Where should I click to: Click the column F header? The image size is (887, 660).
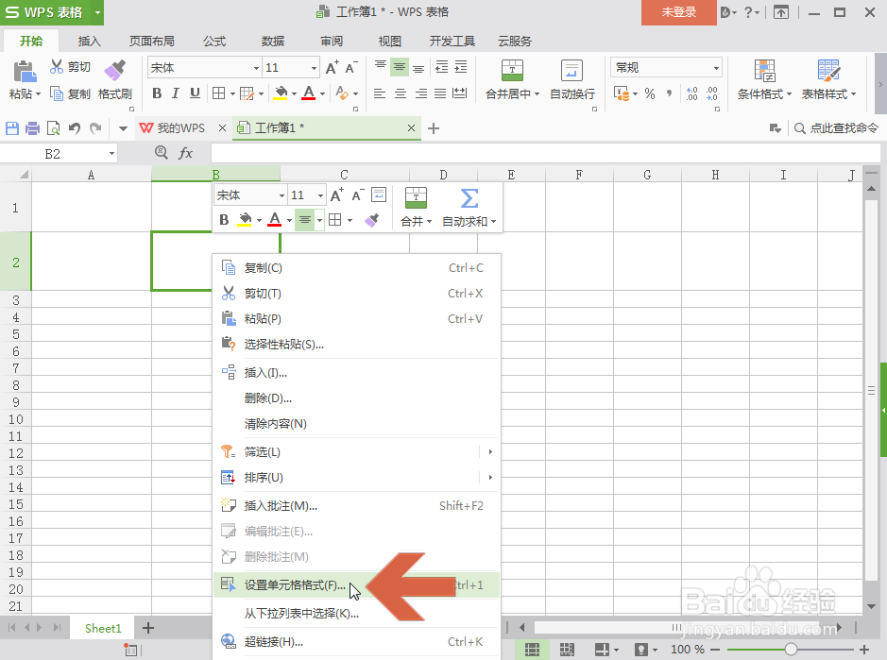click(579, 175)
